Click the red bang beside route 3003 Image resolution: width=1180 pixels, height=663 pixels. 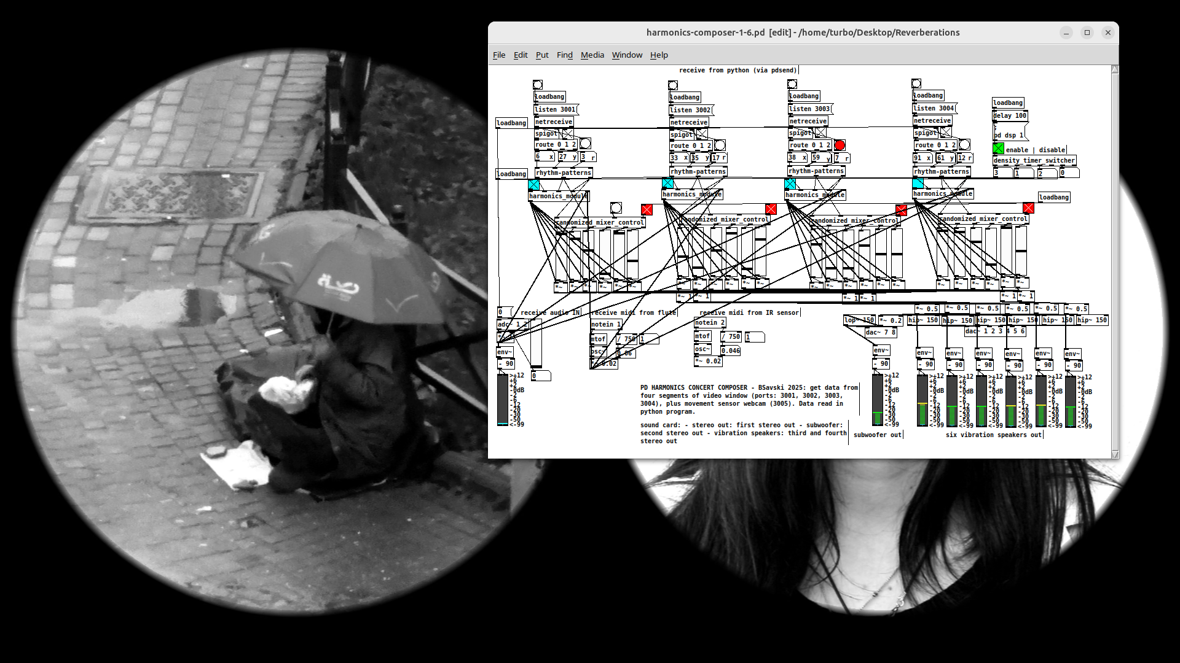840,145
